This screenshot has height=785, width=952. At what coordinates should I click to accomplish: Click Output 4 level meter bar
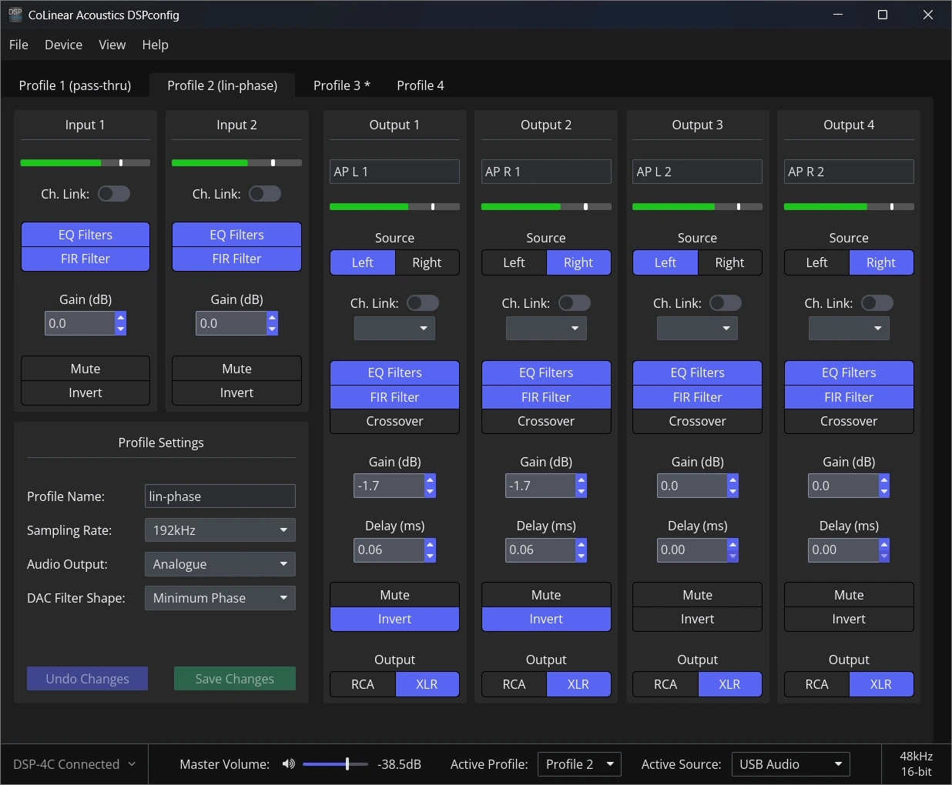tap(849, 207)
